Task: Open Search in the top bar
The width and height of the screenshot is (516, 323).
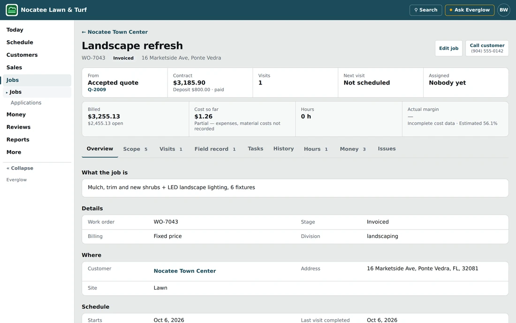Action: pyautogui.click(x=425, y=10)
